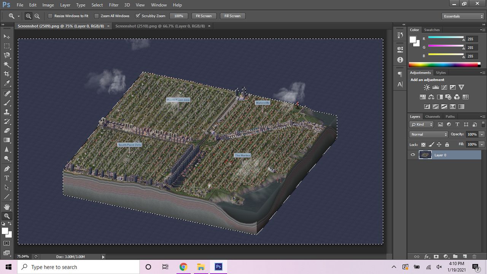Choose the Hand tool
This screenshot has width=487, height=274.
7,207
